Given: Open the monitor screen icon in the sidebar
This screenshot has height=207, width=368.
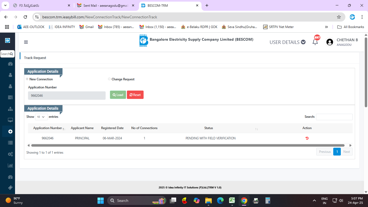Looking at the screenshot, I should pyautogui.click(x=11, y=120).
